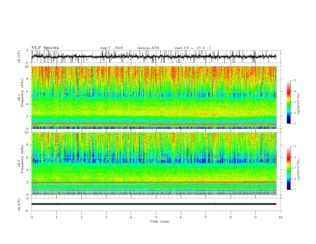Click the "8" tick on ch.1 frequency axis
This screenshot has height=244, width=316.
pyautogui.click(x=28, y=79)
